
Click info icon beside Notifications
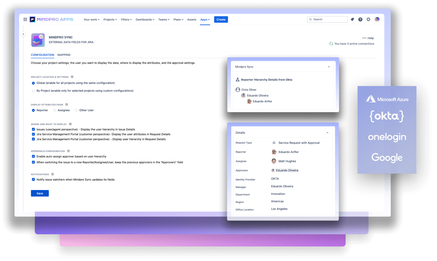(53, 174)
